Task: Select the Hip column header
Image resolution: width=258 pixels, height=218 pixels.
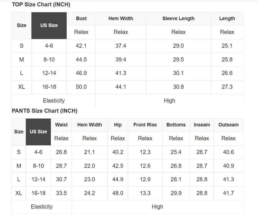Action: [118, 125]
